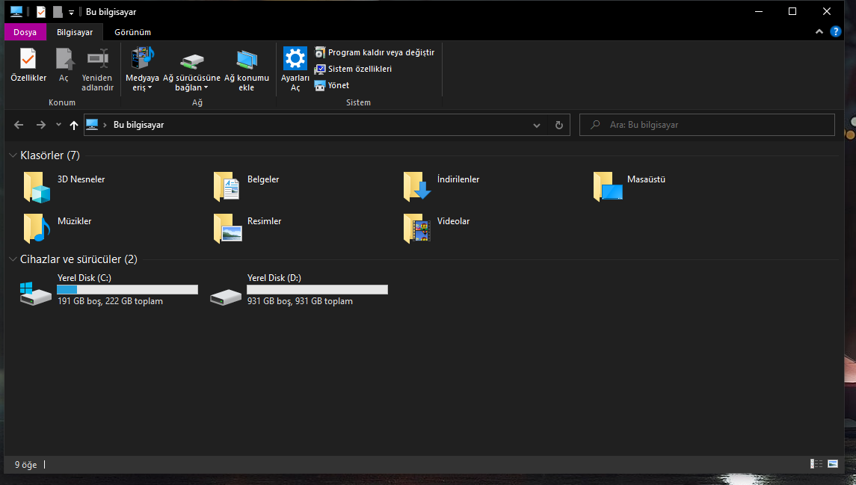
Task: Click '931 GB boş, 931 GB toplam' text
Action: (300, 301)
